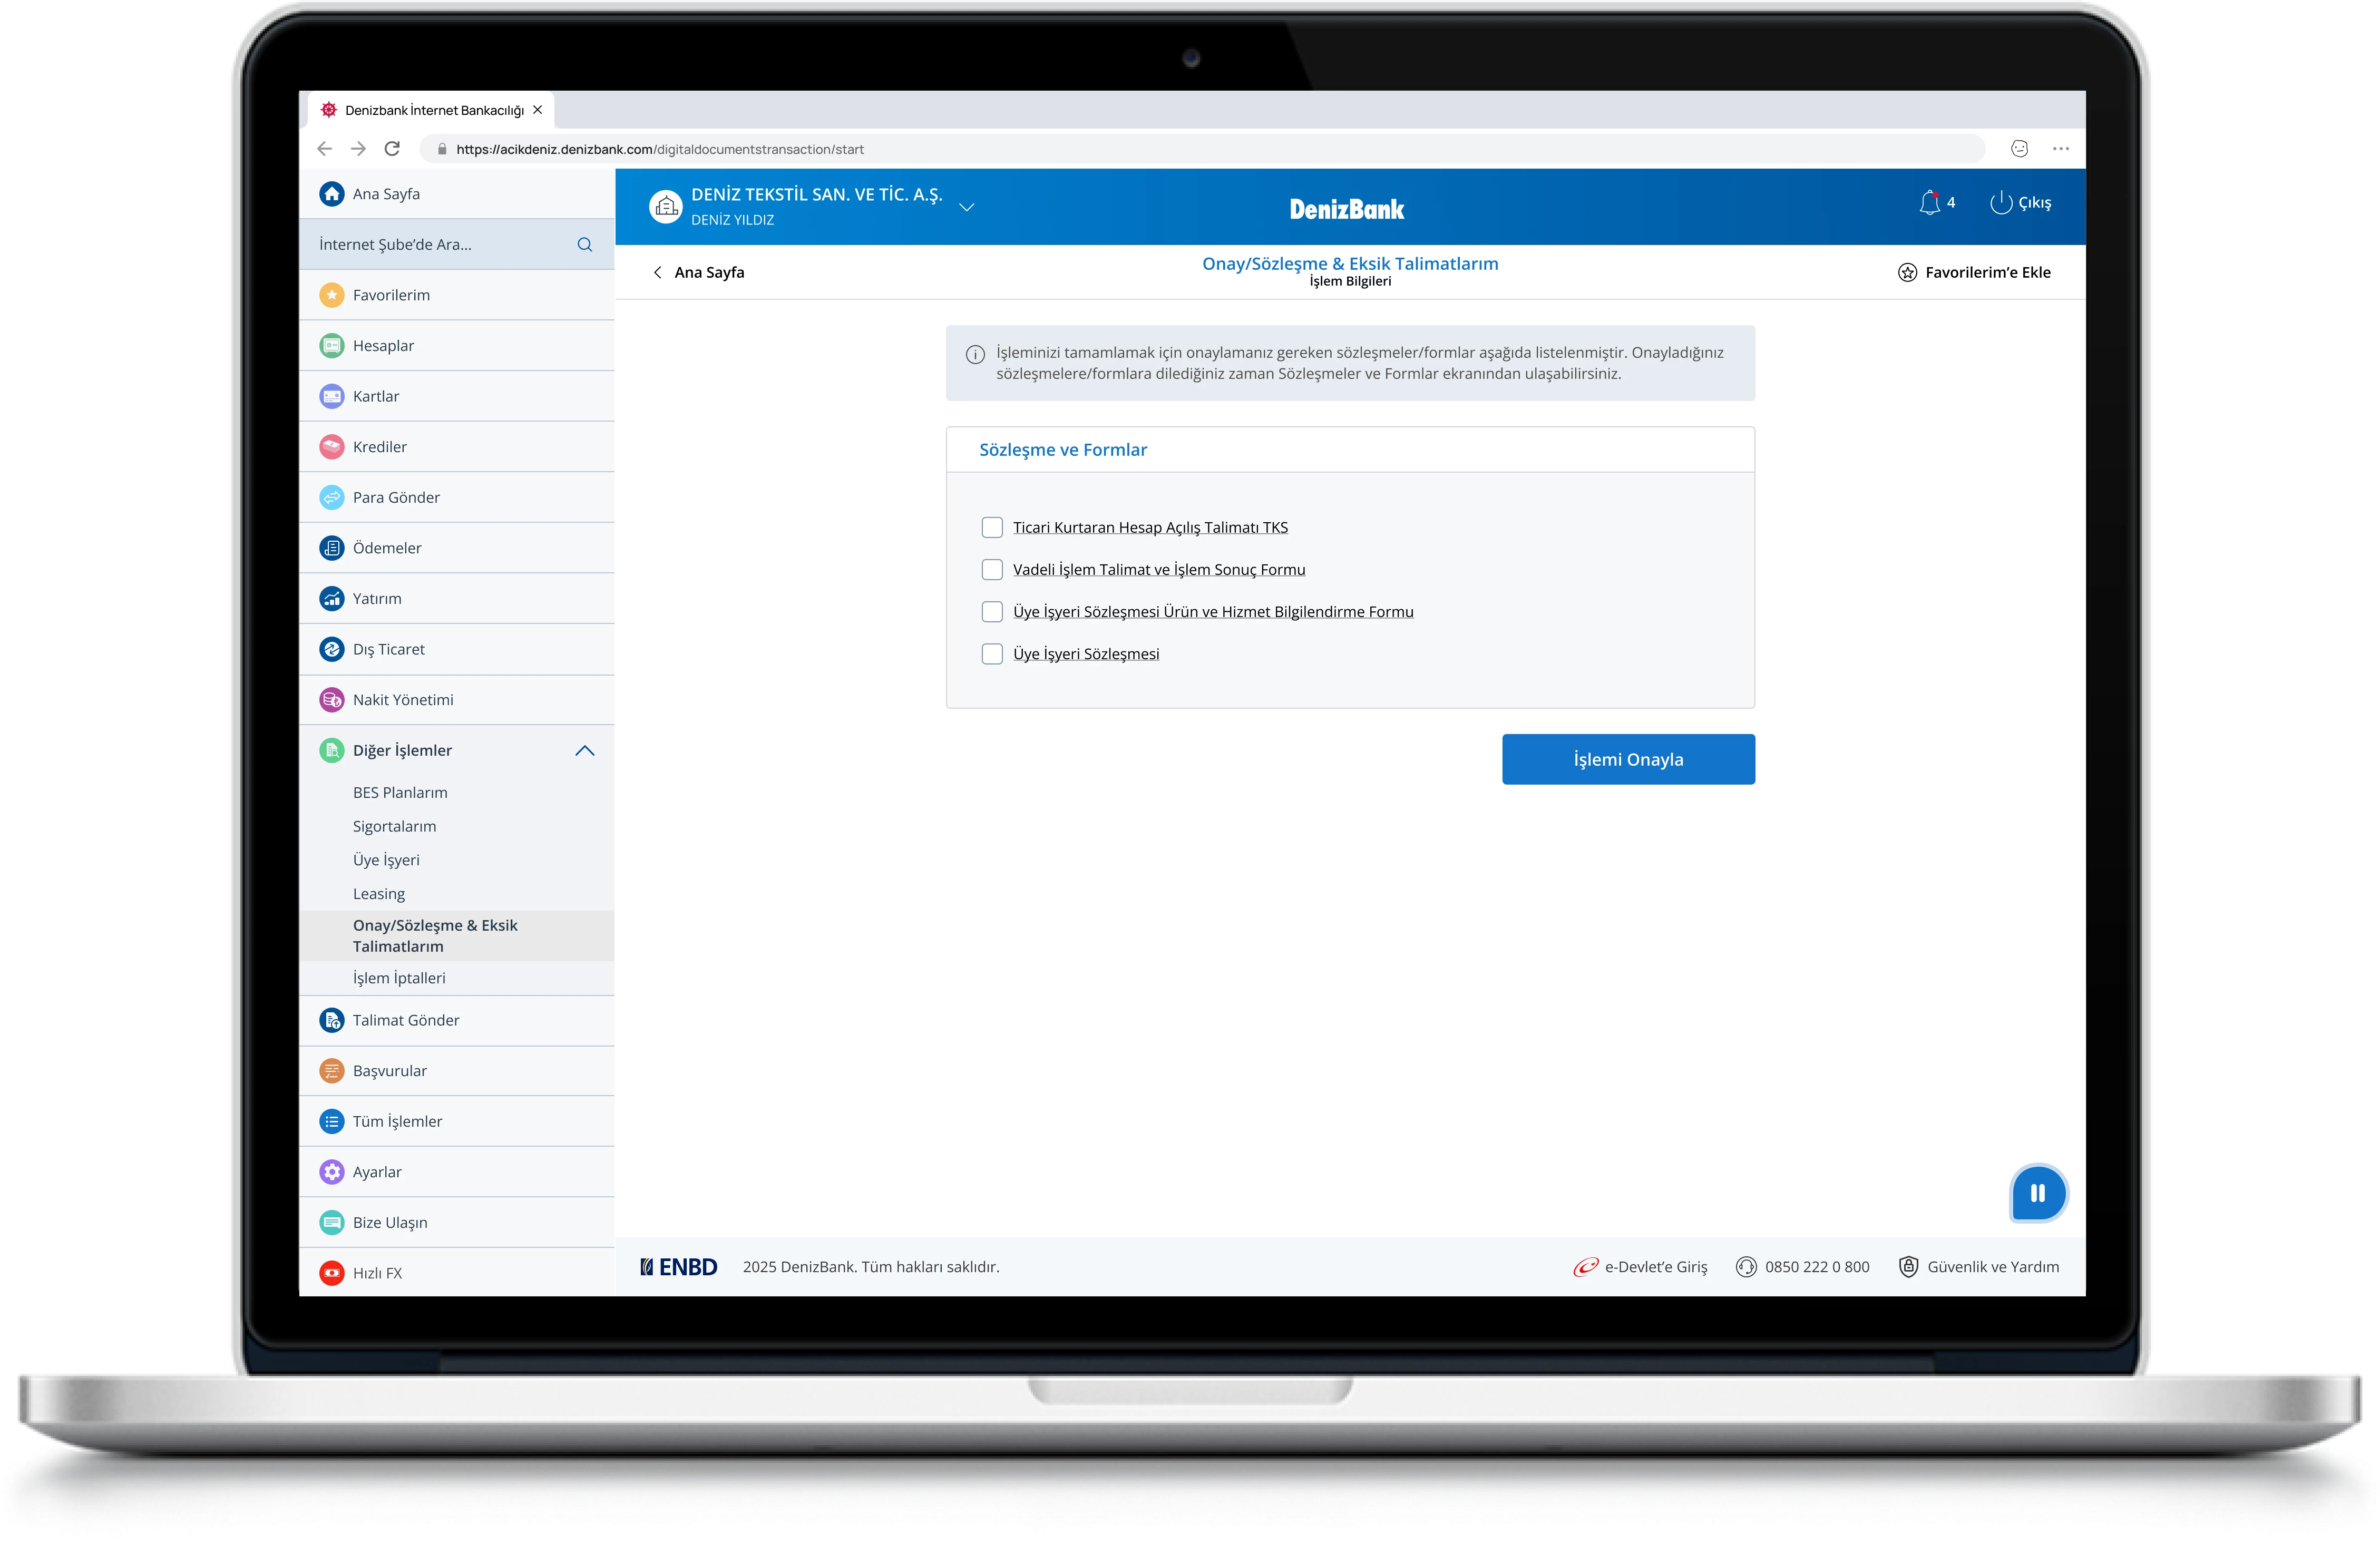Click the Para Gönder transfer icon
Viewport: 2380px width, 1543px height.
click(x=332, y=497)
